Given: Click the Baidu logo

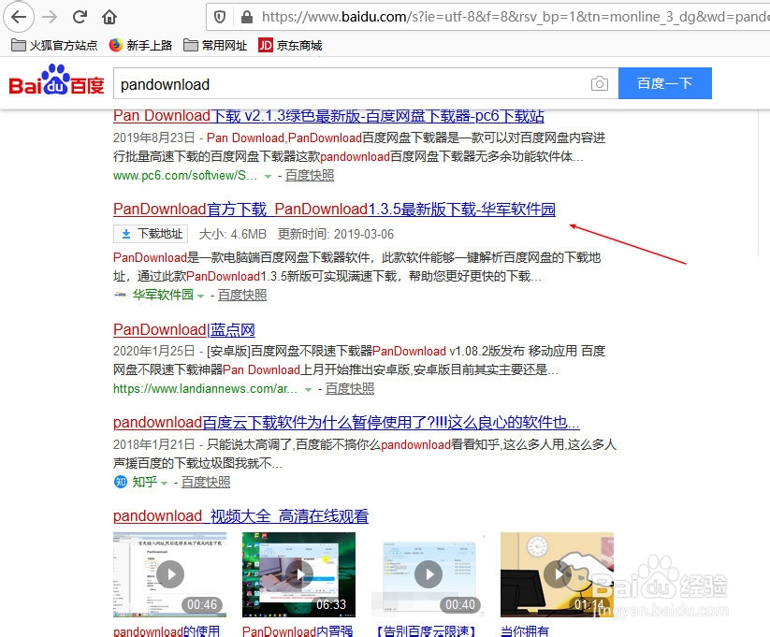Looking at the screenshot, I should [x=56, y=80].
